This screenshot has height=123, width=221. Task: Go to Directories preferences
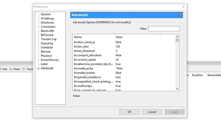pyautogui.click(x=47, y=22)
